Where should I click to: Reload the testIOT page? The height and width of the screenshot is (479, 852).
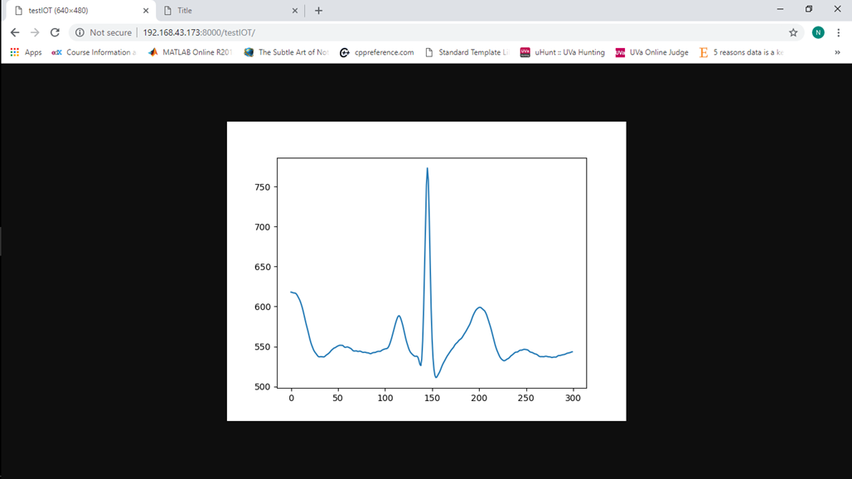(55, 32)
